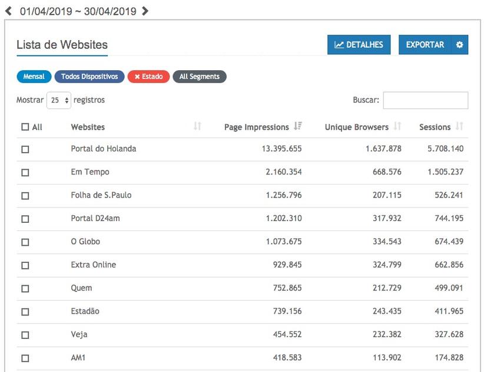Go to previous date range arrow
Image resolution: width=484 pixels, height=372 pixels.
click(8, 11)
